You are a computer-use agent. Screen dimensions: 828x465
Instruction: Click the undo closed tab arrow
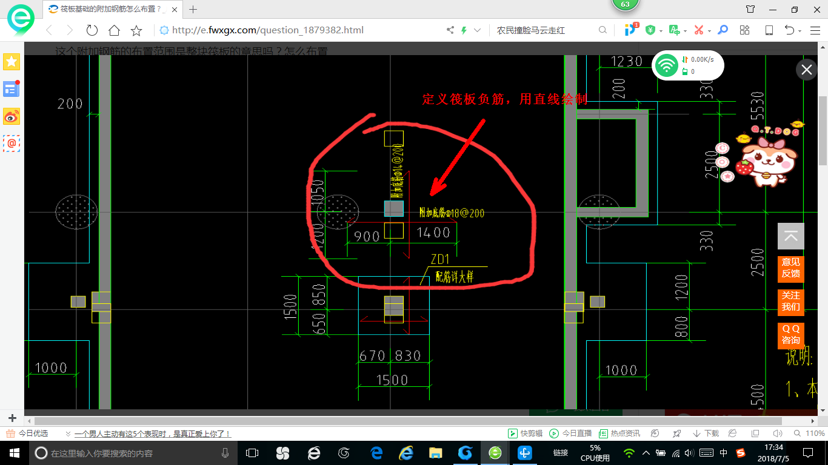[x=789, y=30]
